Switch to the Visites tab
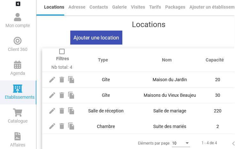 [138, 7]
